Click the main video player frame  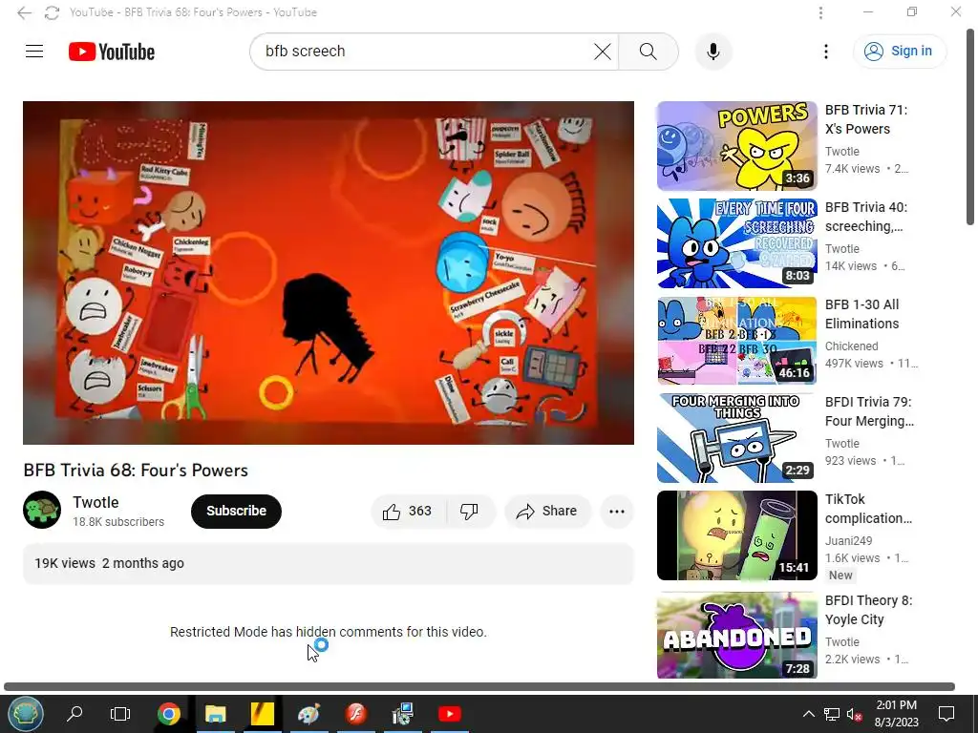(329, 272)
